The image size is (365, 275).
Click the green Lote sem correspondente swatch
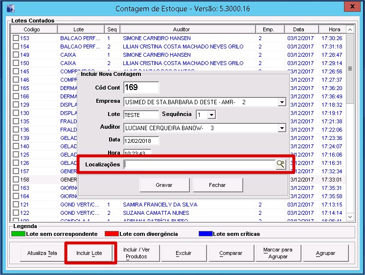(18, 234)
